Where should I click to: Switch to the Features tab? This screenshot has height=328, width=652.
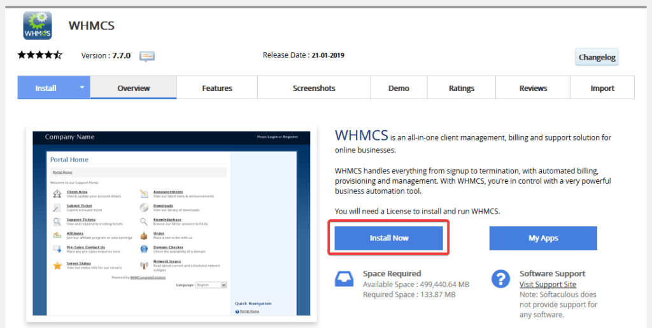point(217,88)
